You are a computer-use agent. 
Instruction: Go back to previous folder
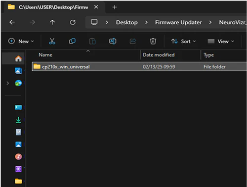coord(12,22)
